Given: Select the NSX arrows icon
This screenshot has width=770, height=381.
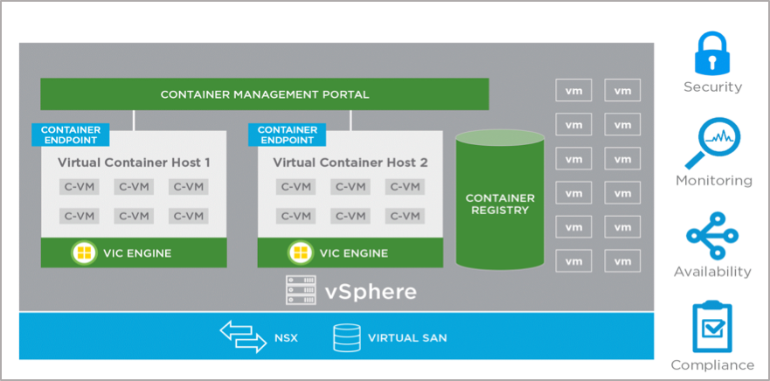Looking at the screenshot, I should point(243,336).
